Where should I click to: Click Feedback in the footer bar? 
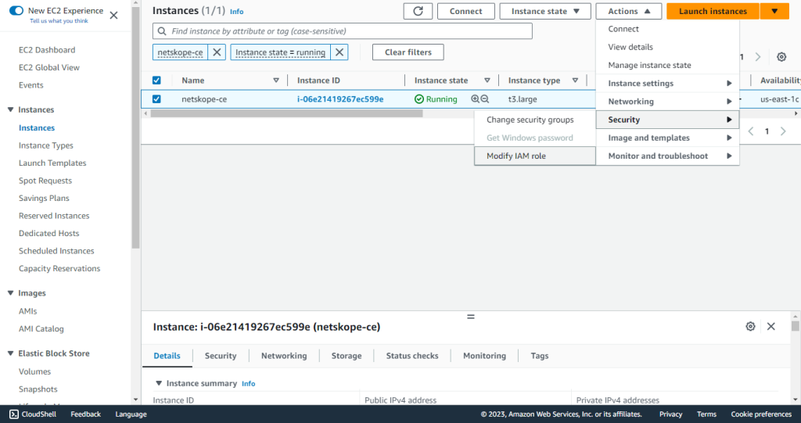tap(86, 414)
